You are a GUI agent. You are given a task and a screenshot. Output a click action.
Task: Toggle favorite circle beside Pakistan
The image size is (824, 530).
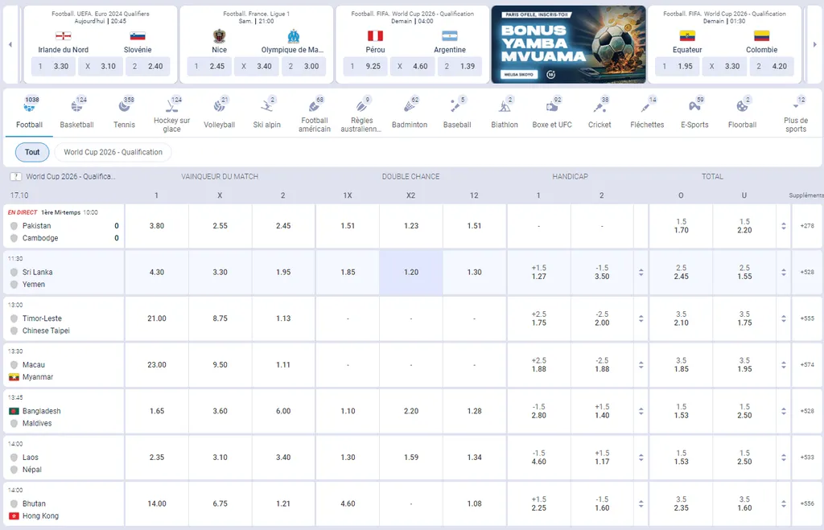14,226
